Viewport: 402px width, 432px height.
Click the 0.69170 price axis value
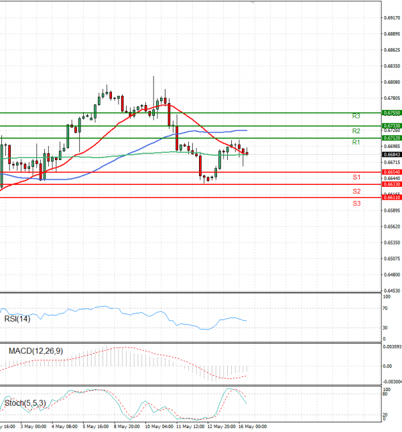392,18
